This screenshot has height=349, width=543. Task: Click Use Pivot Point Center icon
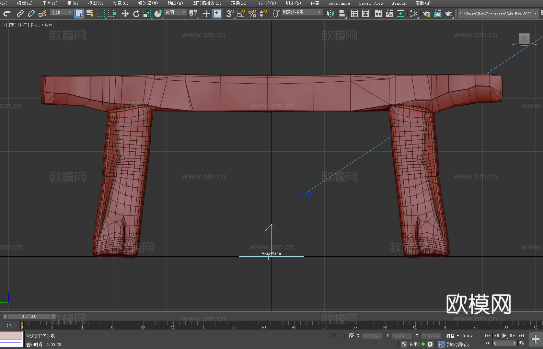point(193,13)
